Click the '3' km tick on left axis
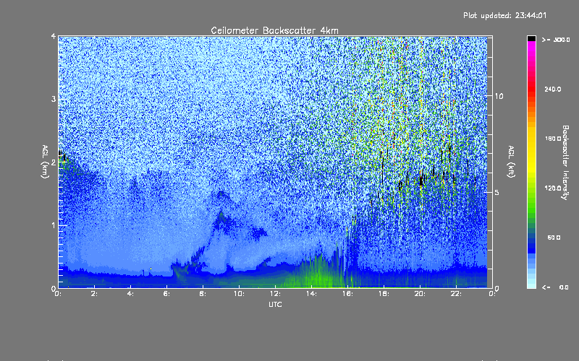This screenshot has width=579, height=361. point(54,99)
